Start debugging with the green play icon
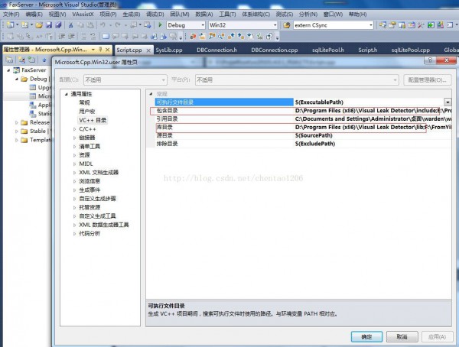459x347 pixels. point(160,25)
